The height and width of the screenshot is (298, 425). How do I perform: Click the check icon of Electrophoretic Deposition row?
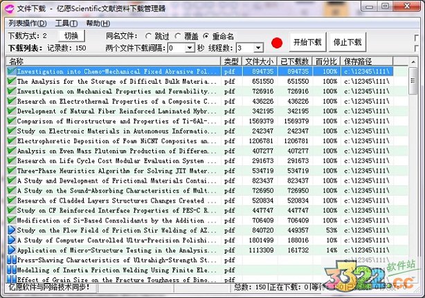(x=12, y=140)
